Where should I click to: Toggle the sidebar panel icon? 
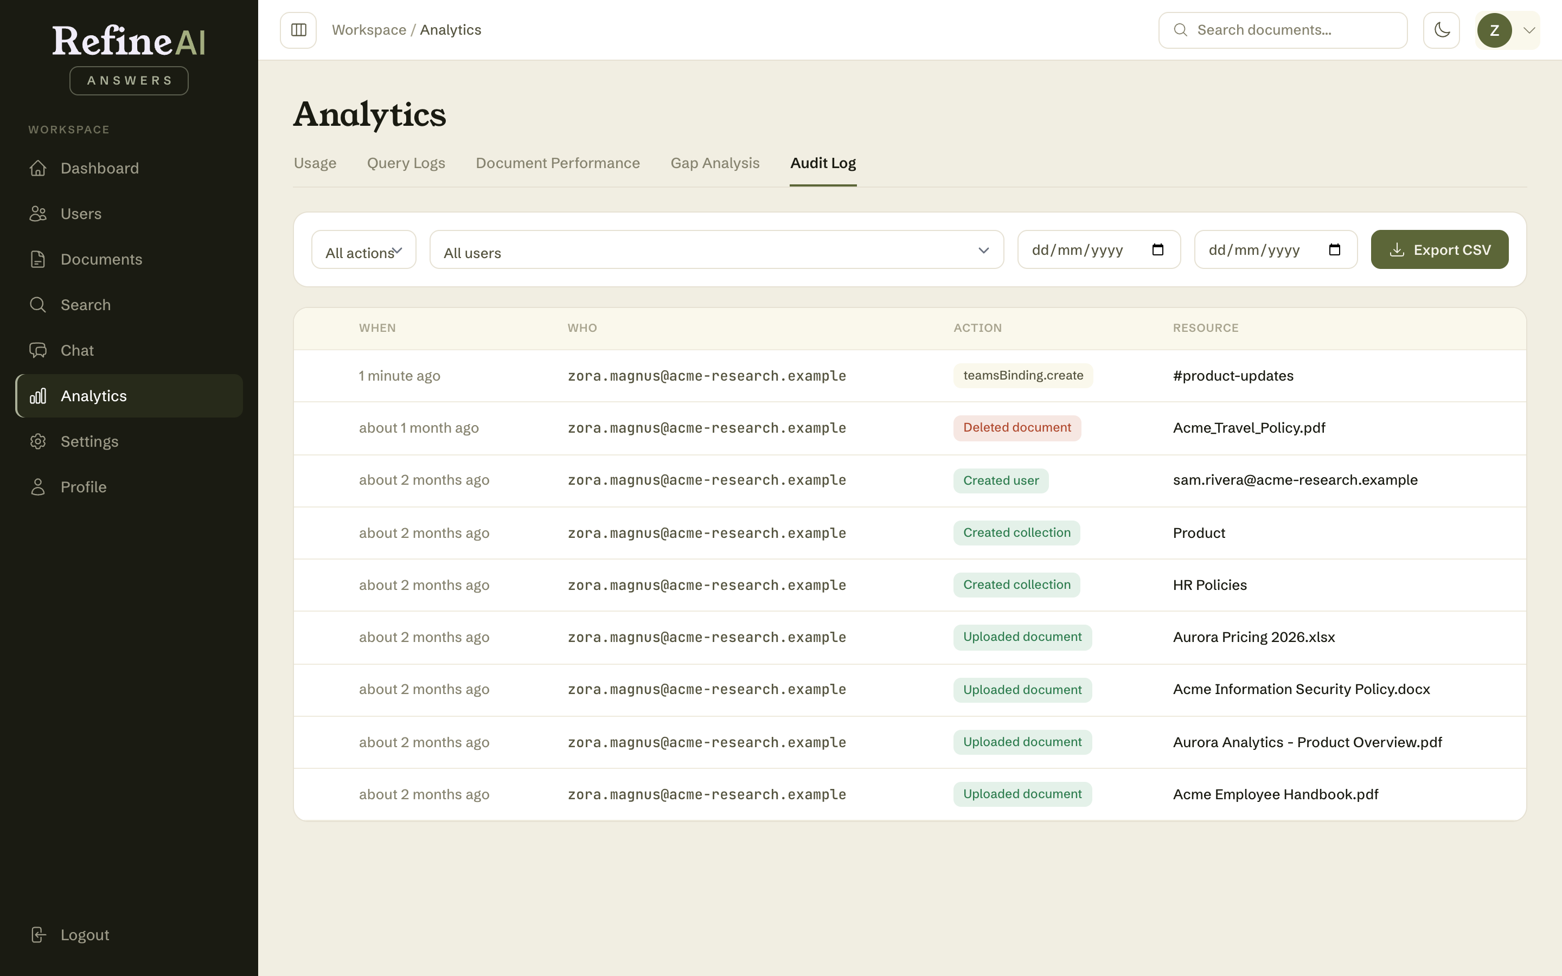pyautogui.click(x=298, y=30)
